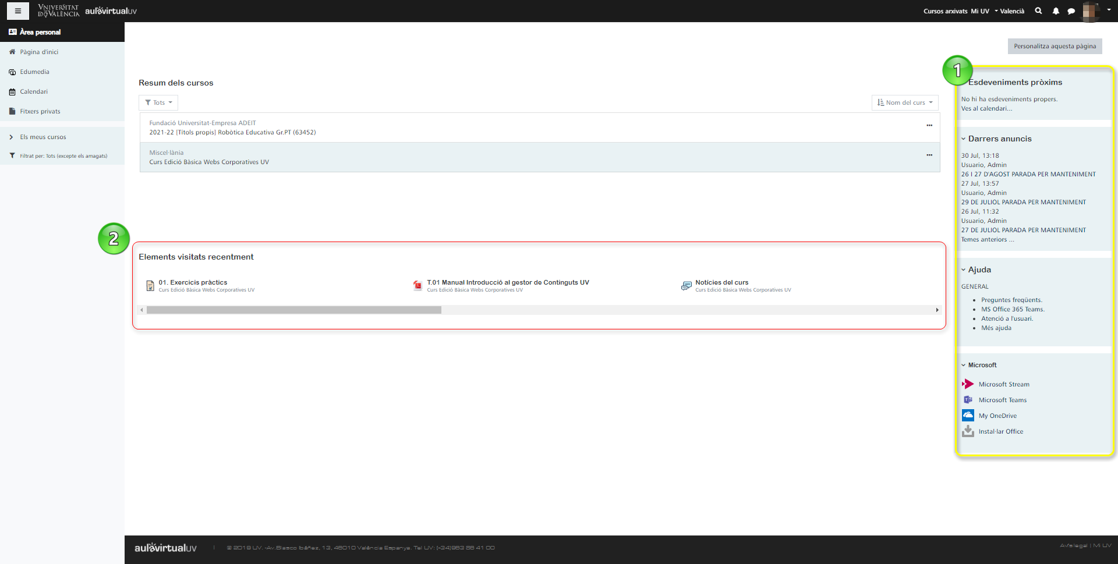Open Edumedia from the sidebar
Image resolution: width=1118 pixels, height=564 pixels.
(34, 72)
